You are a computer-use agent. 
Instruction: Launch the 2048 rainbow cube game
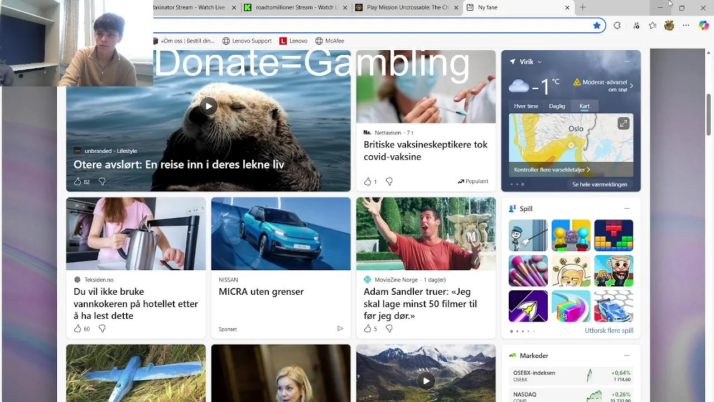pyautogui.click(x=571, y=306)
